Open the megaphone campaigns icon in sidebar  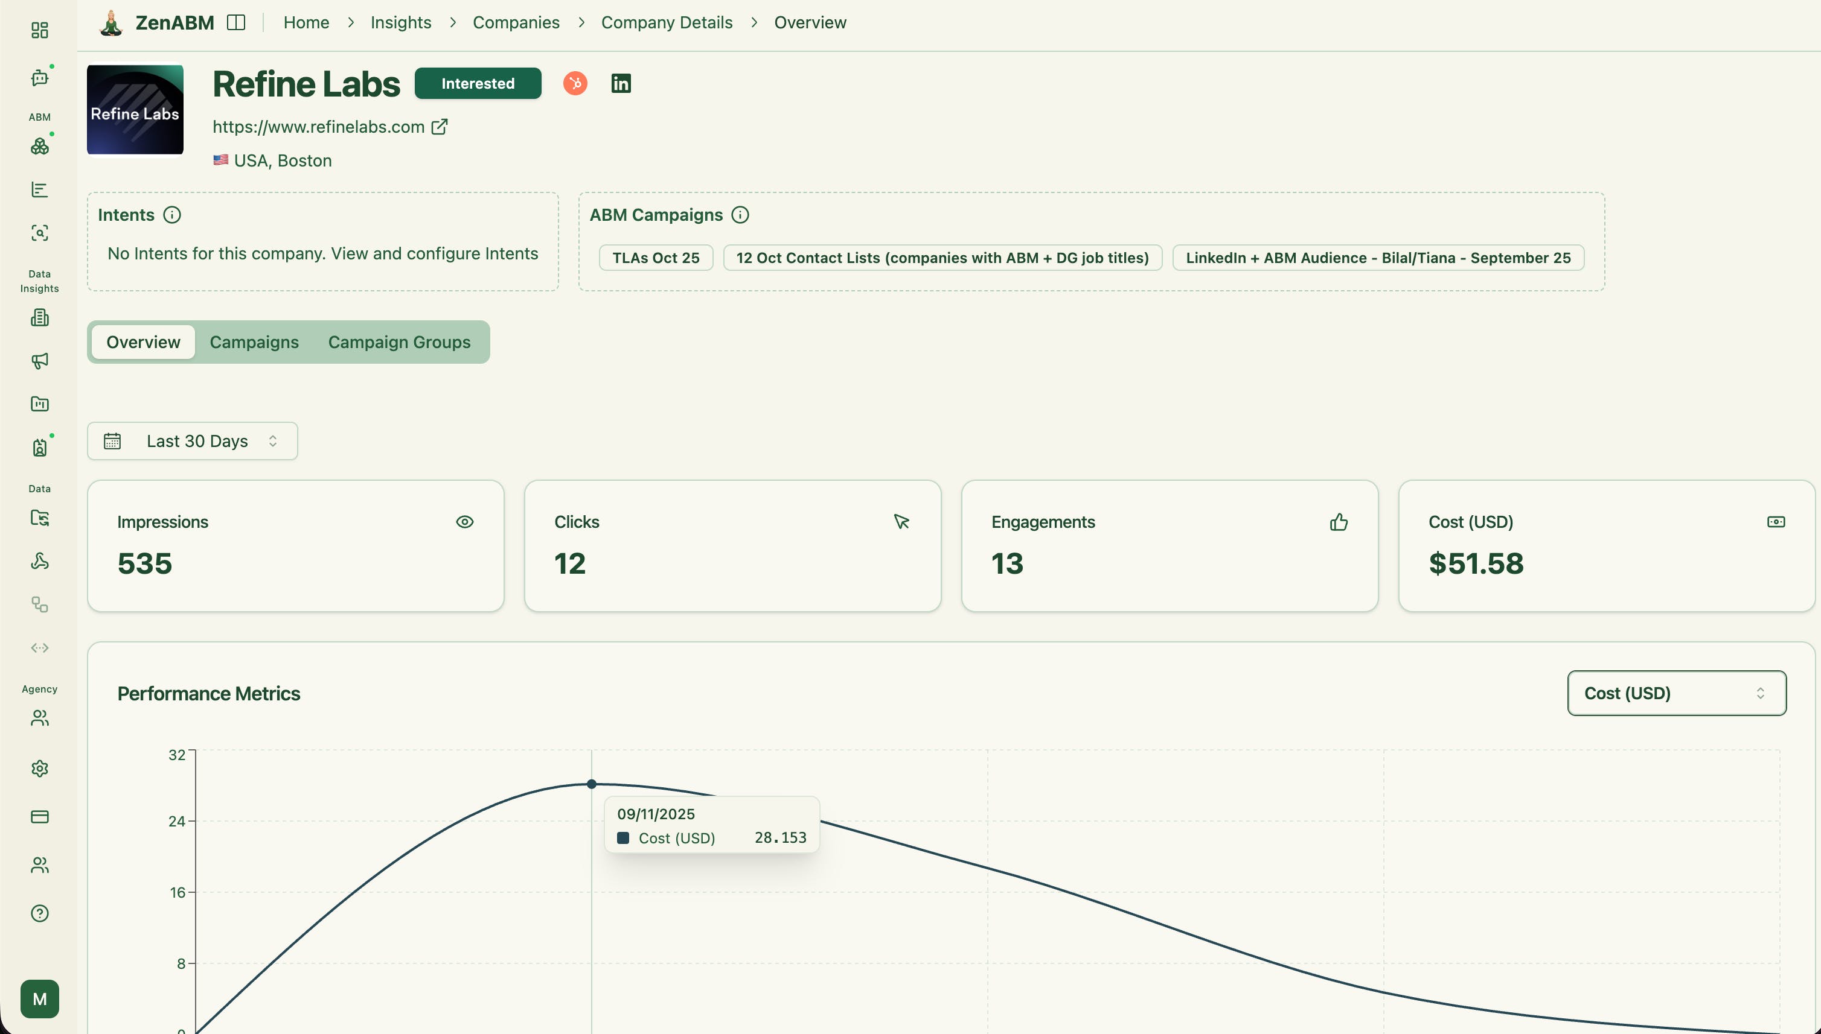pyautogui.click(x=40, y=361)
